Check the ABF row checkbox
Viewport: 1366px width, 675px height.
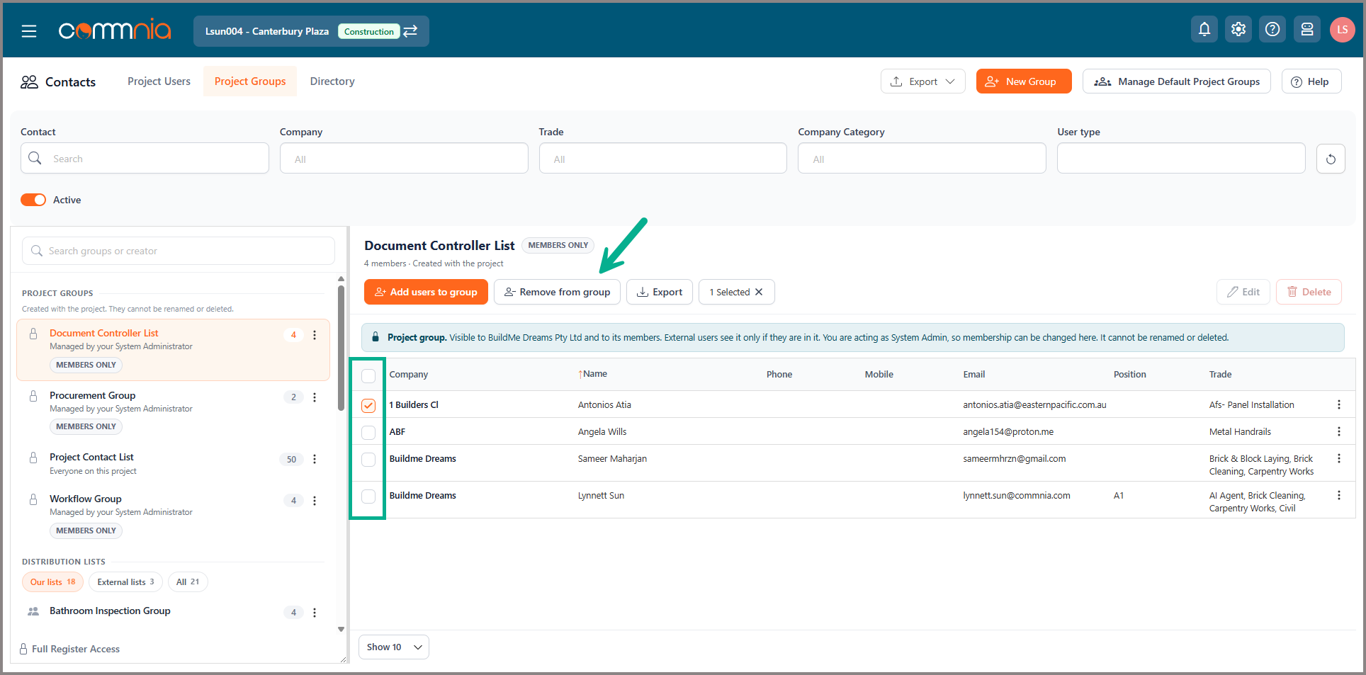click(x=368, y=432)
